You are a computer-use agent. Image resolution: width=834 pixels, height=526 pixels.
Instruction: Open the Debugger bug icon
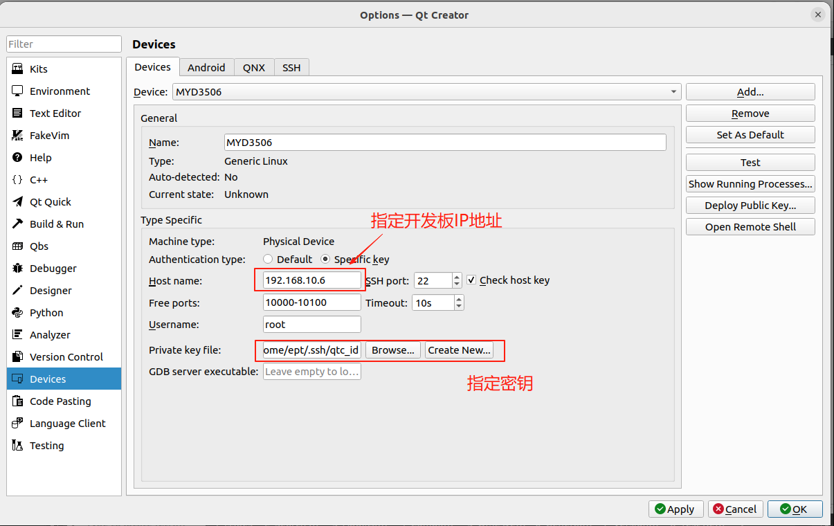point(17,269)
